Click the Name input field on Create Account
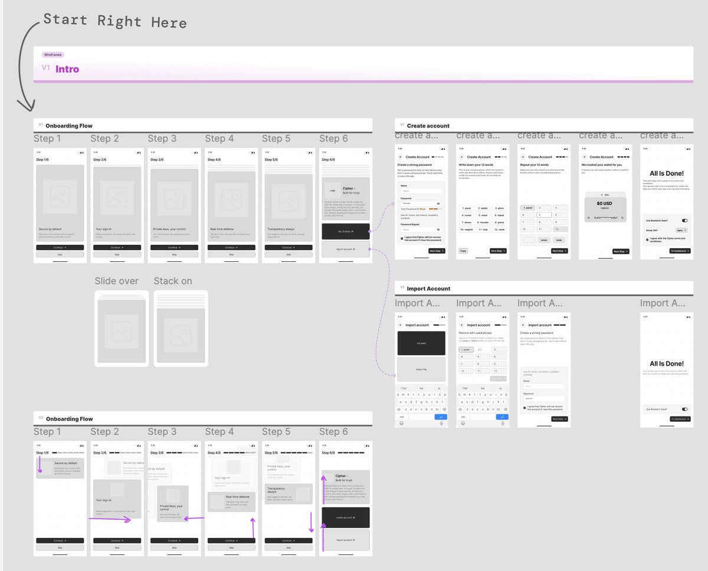 [421, 191]
